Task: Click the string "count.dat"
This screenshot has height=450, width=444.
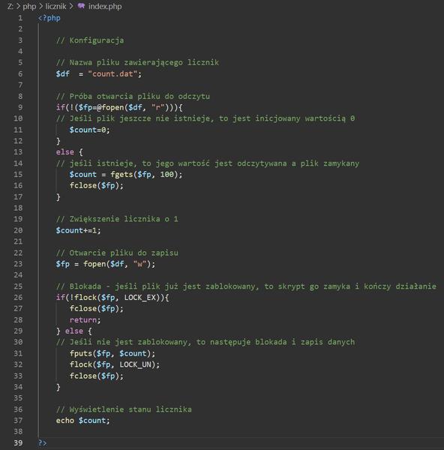Action: click(112, 73)
